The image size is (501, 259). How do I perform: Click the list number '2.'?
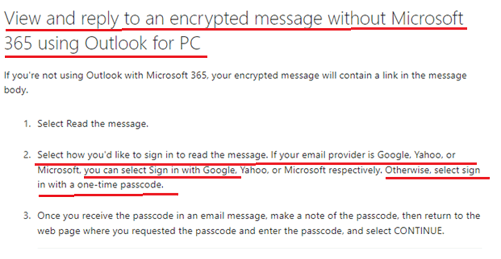[x=27, y=155]
